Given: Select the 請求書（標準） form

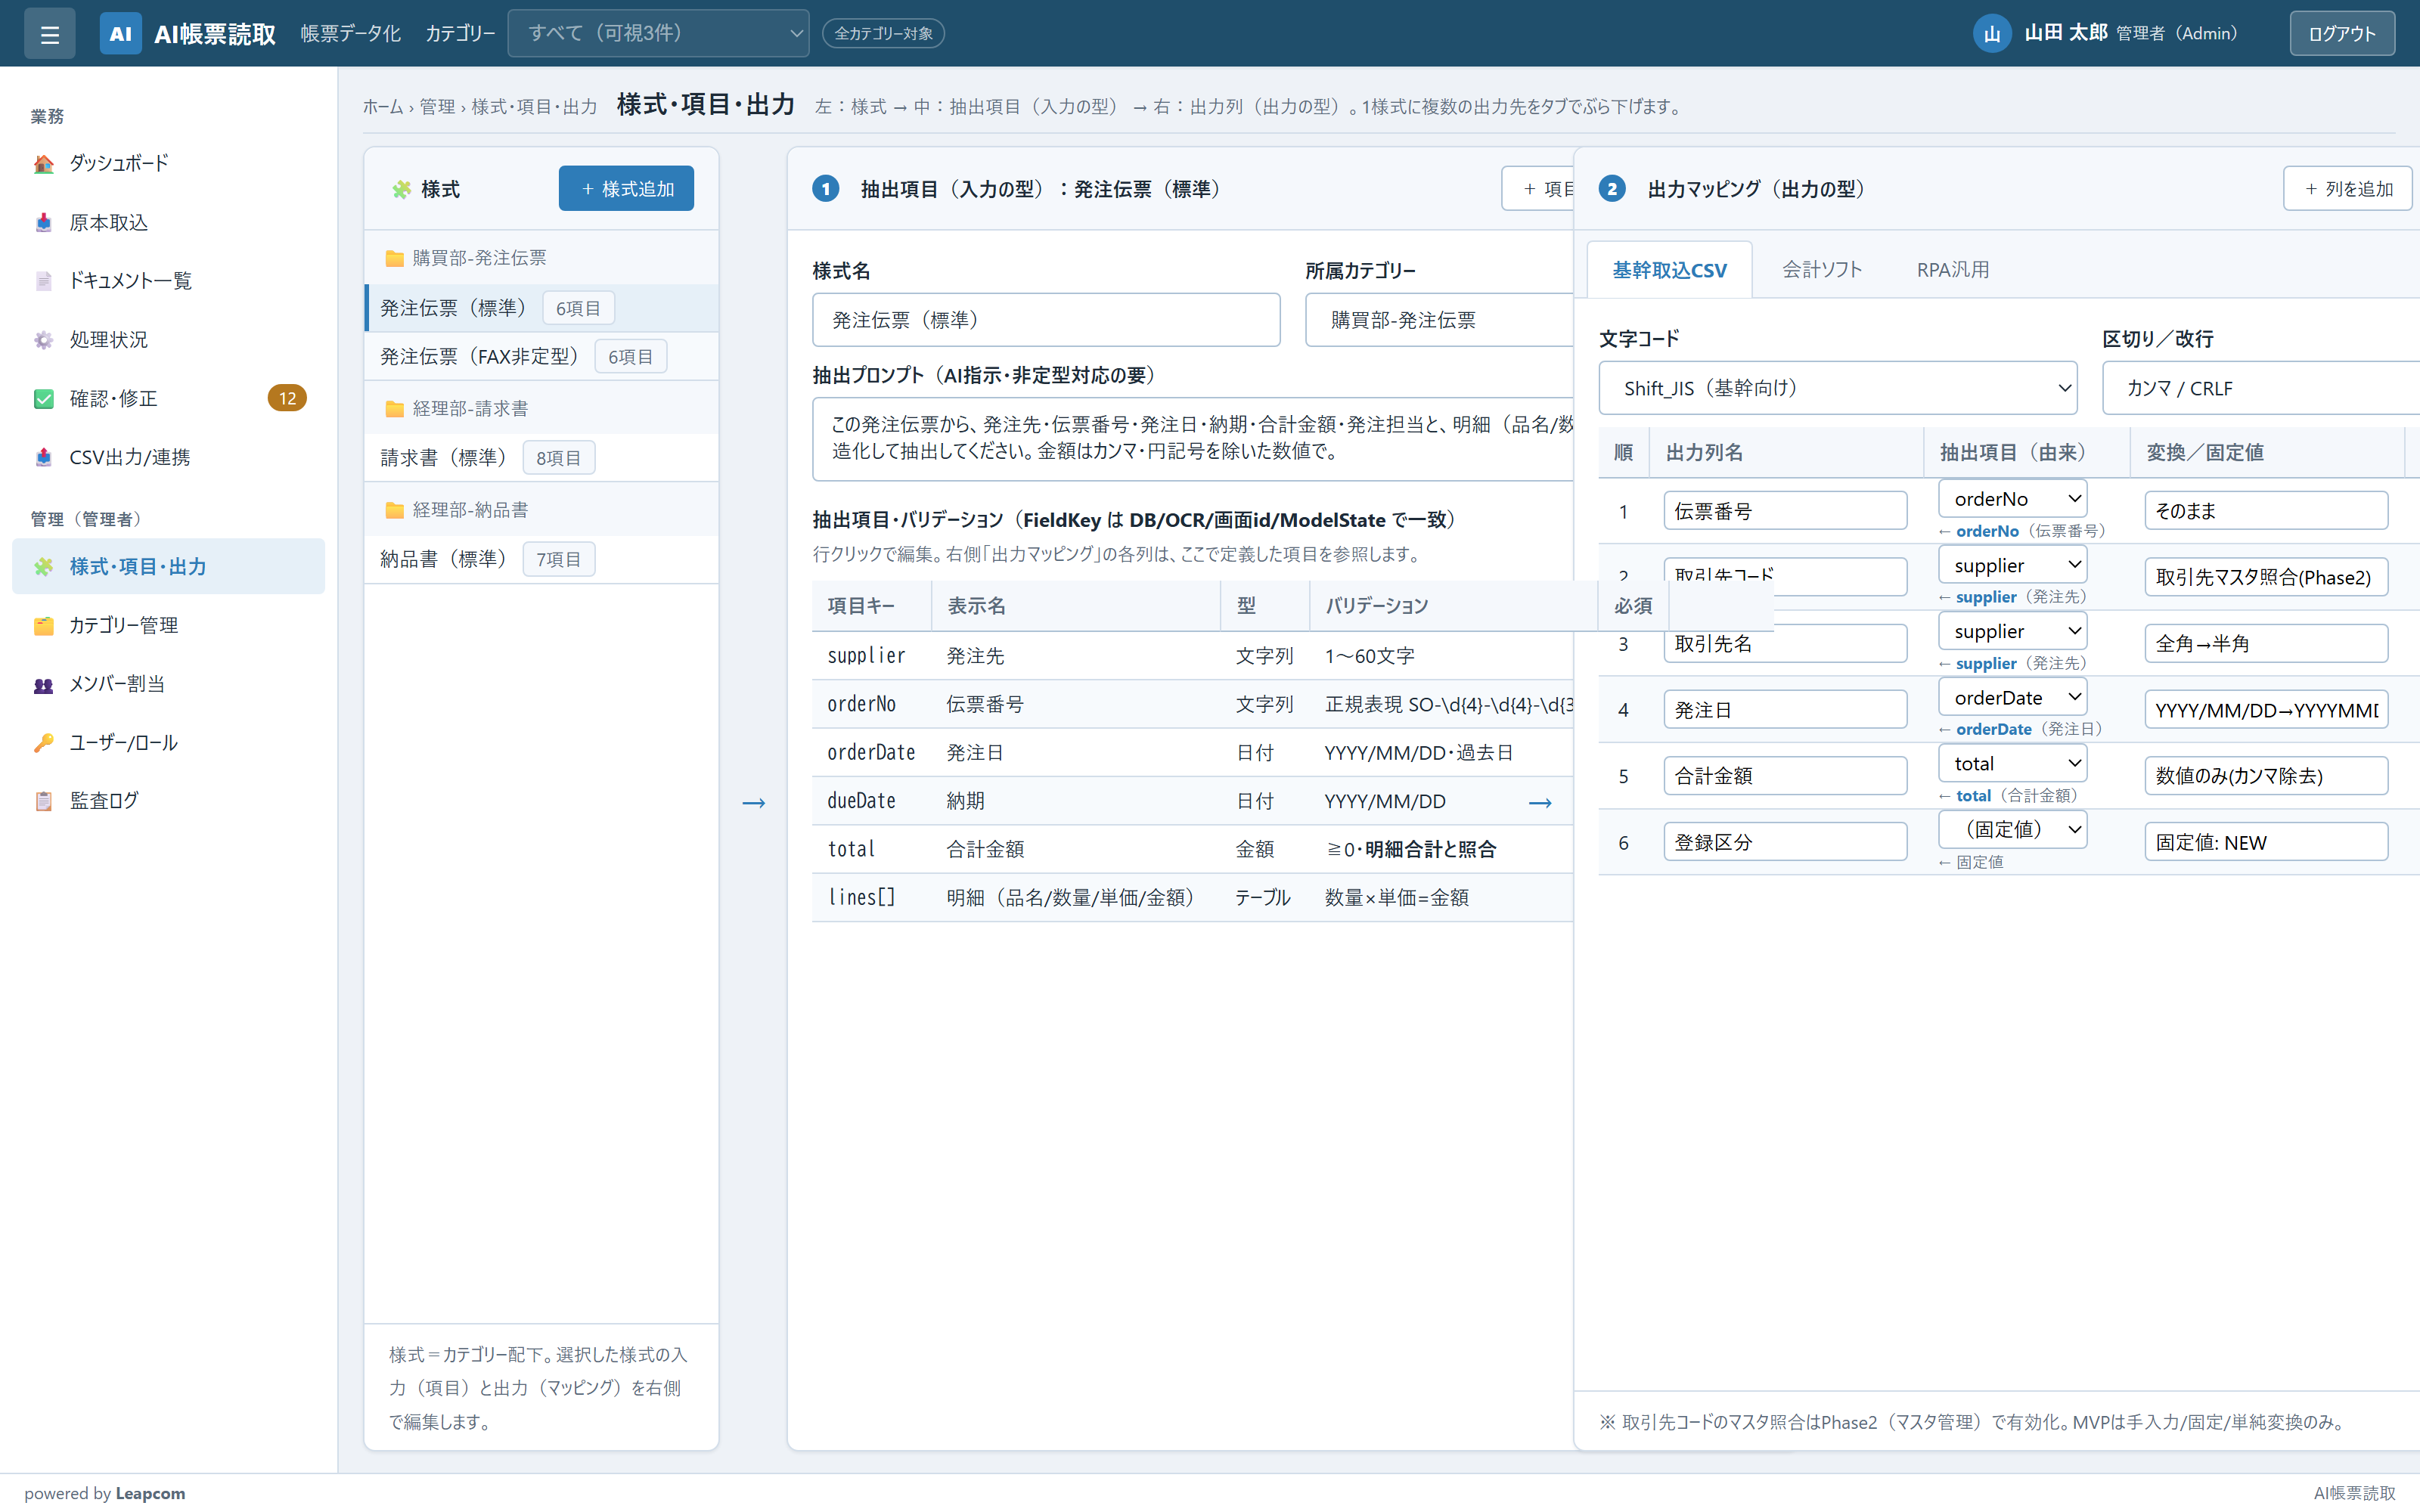Looking at the screenshot, I should pos(541,458).
